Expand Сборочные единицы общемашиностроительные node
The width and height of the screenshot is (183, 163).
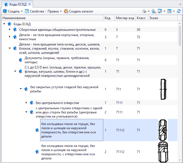coord(10,29)
